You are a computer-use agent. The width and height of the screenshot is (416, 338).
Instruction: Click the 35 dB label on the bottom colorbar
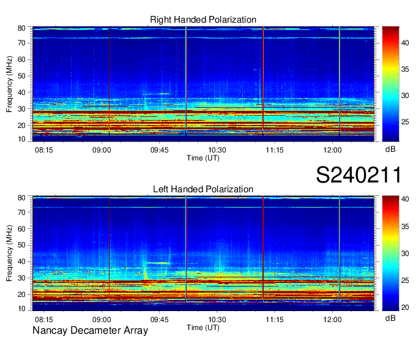[405, 227]
